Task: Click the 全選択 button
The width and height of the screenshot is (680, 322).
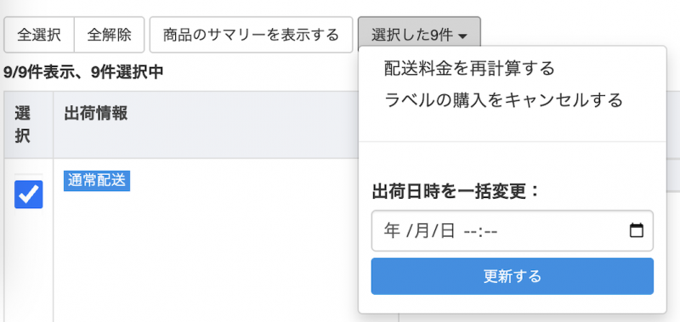Action: click(39, 35)
